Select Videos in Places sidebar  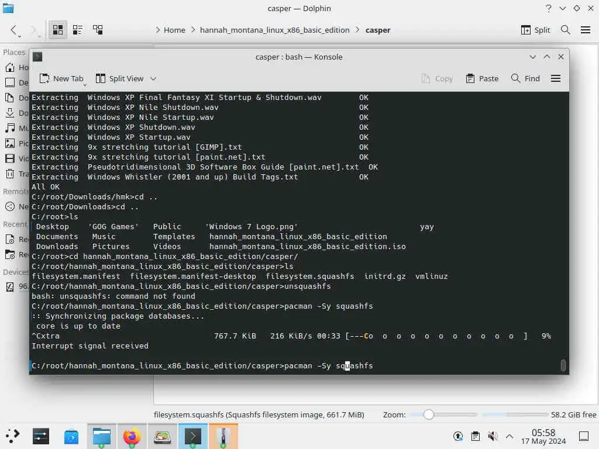coord(16,158)
